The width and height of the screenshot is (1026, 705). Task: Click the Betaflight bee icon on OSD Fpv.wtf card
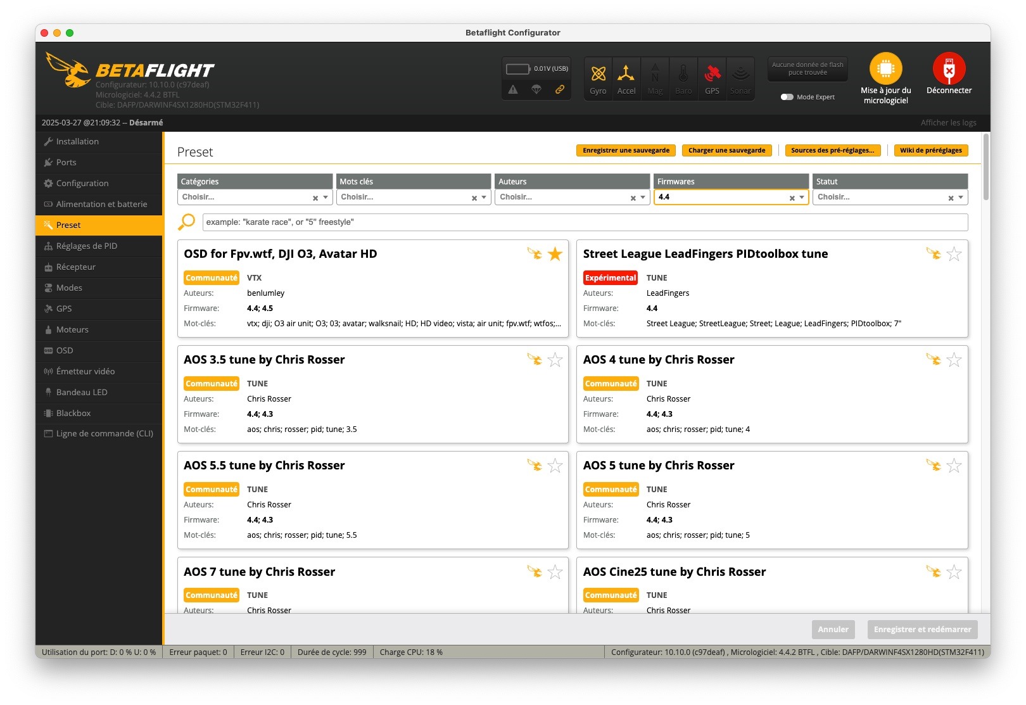(535, 254)
